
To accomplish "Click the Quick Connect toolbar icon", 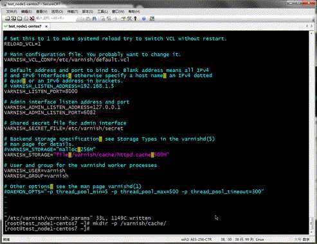I will click(x=14, y=19).
